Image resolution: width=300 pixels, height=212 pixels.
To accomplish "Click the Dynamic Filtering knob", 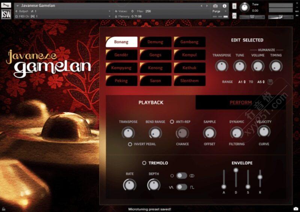I will coord(237,133).
